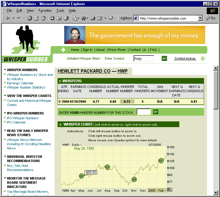Open the View menu
The image size is (220, 197).
pos(30,11)
